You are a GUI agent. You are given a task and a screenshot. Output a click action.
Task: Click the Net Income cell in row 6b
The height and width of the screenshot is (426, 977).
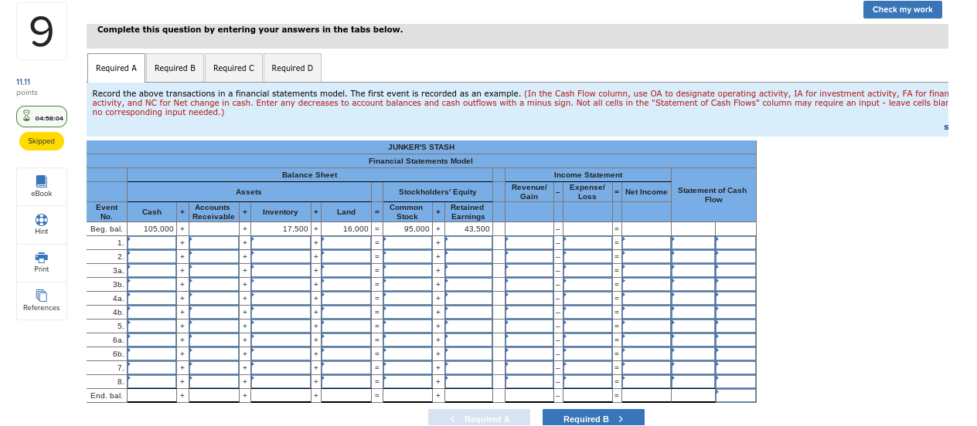click(646, 354)
